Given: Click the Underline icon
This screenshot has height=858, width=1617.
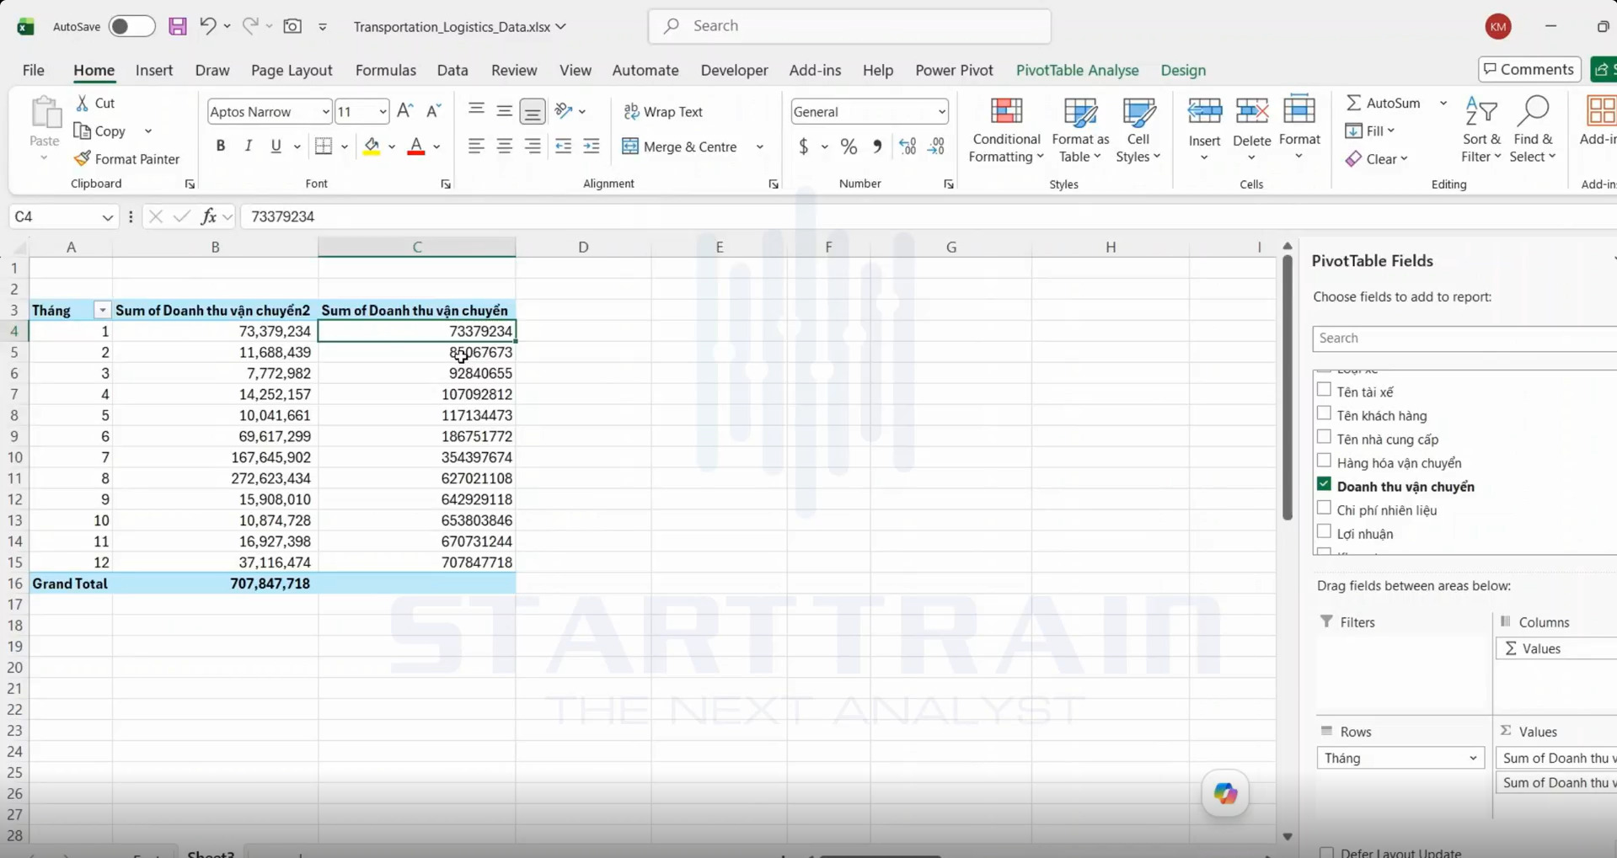Looking at the screenshot, I should point(276,147).
